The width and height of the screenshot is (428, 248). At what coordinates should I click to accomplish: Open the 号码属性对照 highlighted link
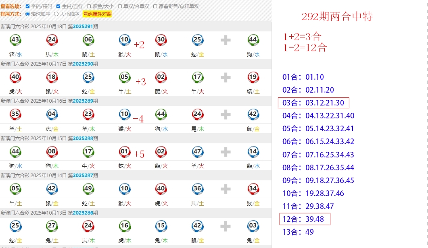point(97,14)
